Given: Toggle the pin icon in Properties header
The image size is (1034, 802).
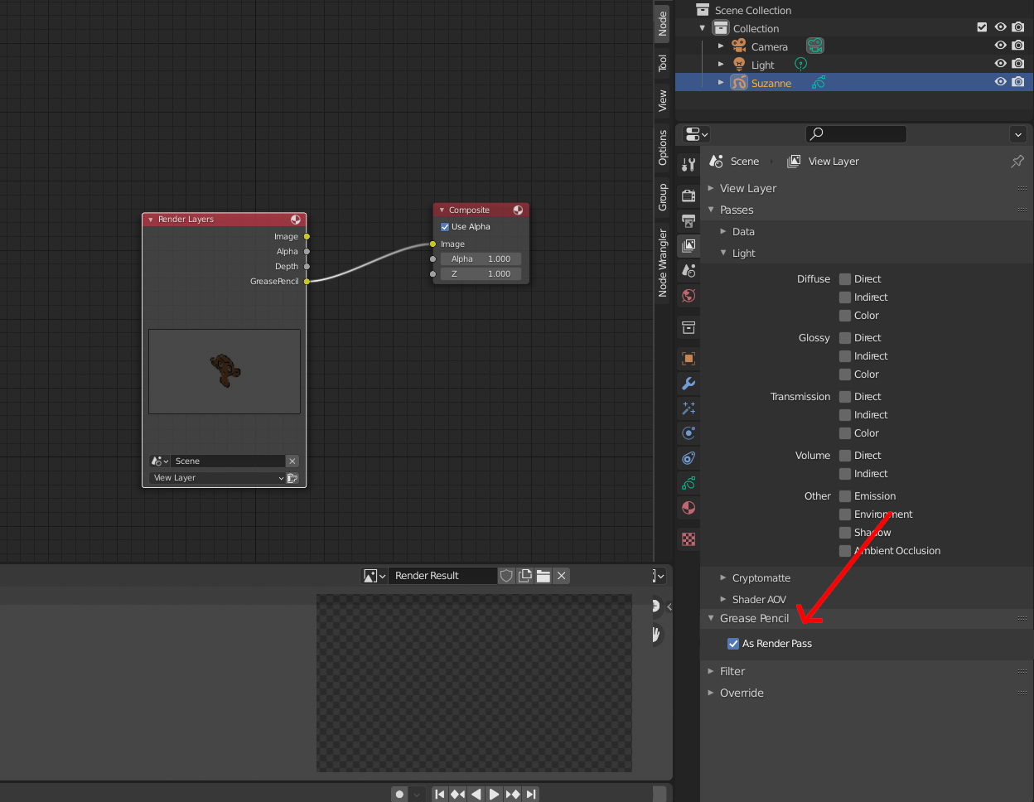Looking at the screenshot, I should pyautogui.click(x=1017, y=162).
